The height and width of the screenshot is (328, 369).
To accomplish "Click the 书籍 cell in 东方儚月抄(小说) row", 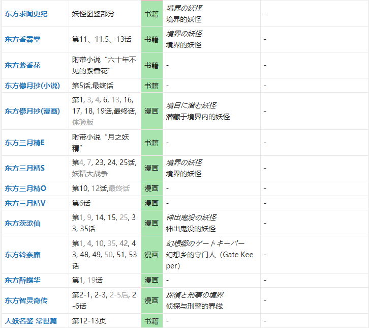I will click(152, 86).
